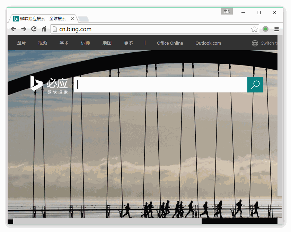Click the vertical page scrollbar

pyautogui.click(x=280, y=116)
